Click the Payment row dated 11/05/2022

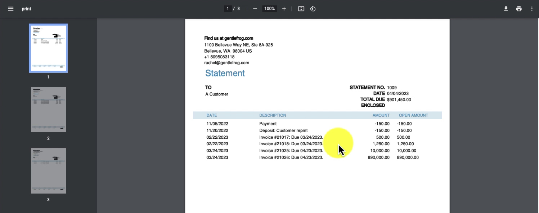[x=313, y=124]
